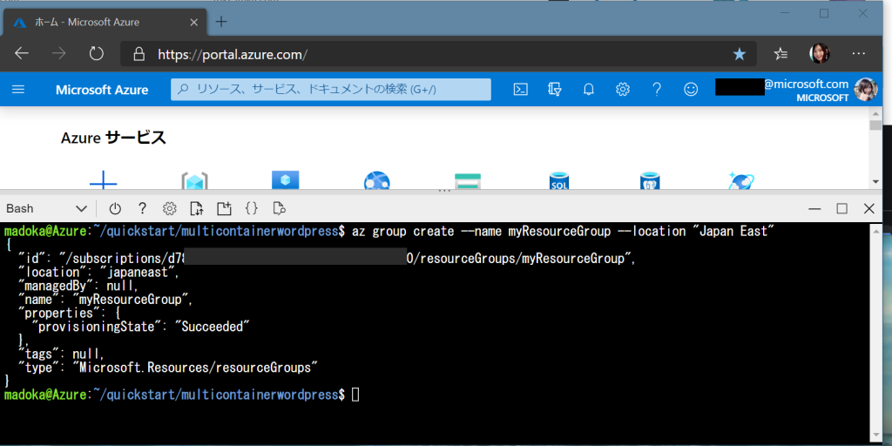Click the terminal prompt cursor line
Viewport: 892px width, 446px height.
[181, 395]
